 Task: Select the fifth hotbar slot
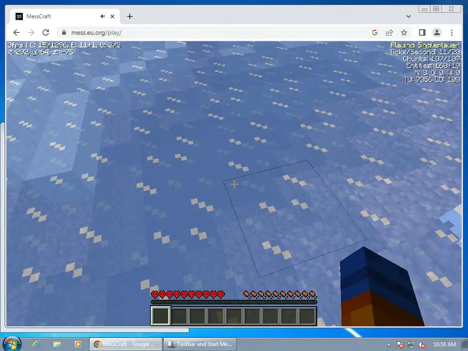coord(234,316)
